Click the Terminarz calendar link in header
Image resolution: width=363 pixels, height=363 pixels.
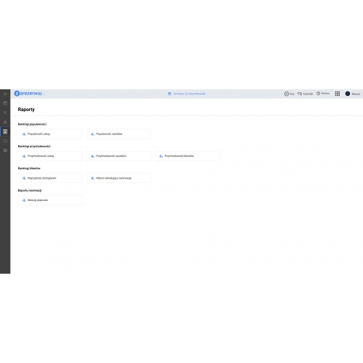tap(187, 94)
